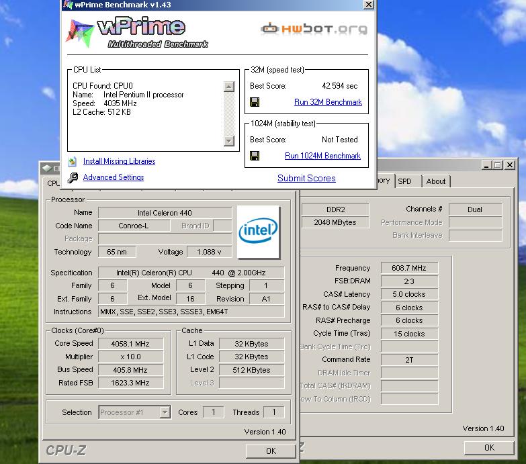Run the 1024M Benchmark
The height and width of the screenshot is (464, 526).
(x=322, y=156)
